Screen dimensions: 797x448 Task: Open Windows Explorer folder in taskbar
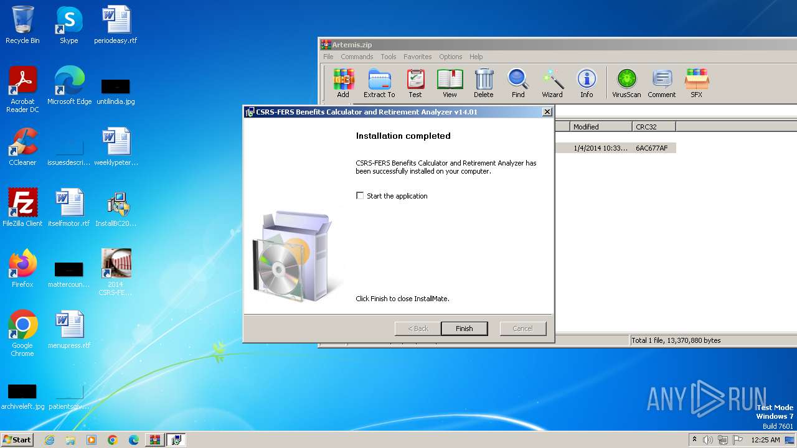[x=70, y=440]
